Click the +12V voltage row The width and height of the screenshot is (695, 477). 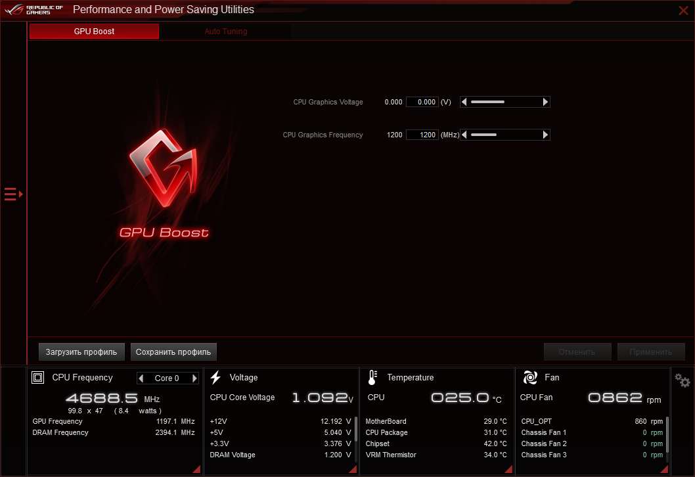[280, 422]
